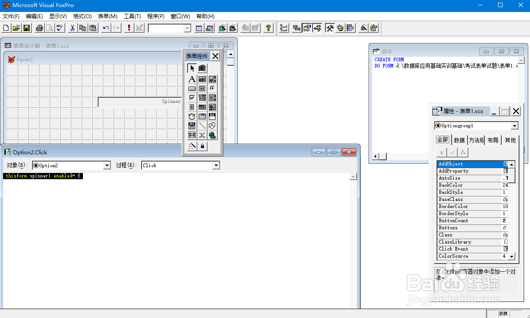
Task: Choose the Shape drawing tool
Action: (212, 126)
